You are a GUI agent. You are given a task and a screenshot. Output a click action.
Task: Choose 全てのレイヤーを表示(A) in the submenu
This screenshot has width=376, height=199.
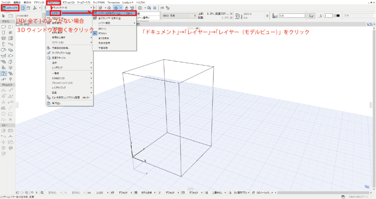[115, 18]
